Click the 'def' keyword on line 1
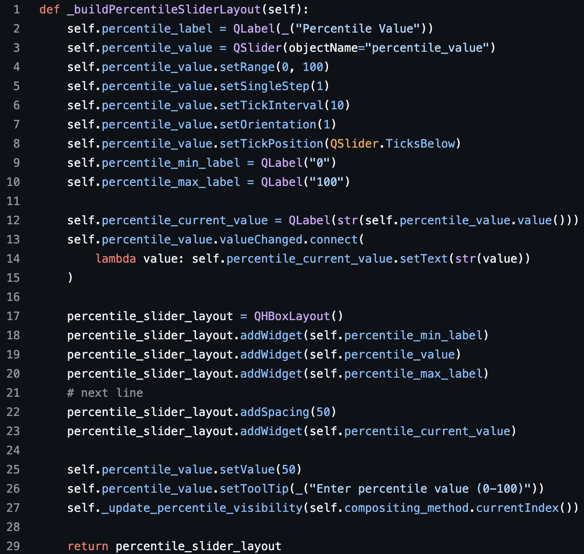Image resolution: width=584 pixels, height=554 pixels. (x=49, y=10)
